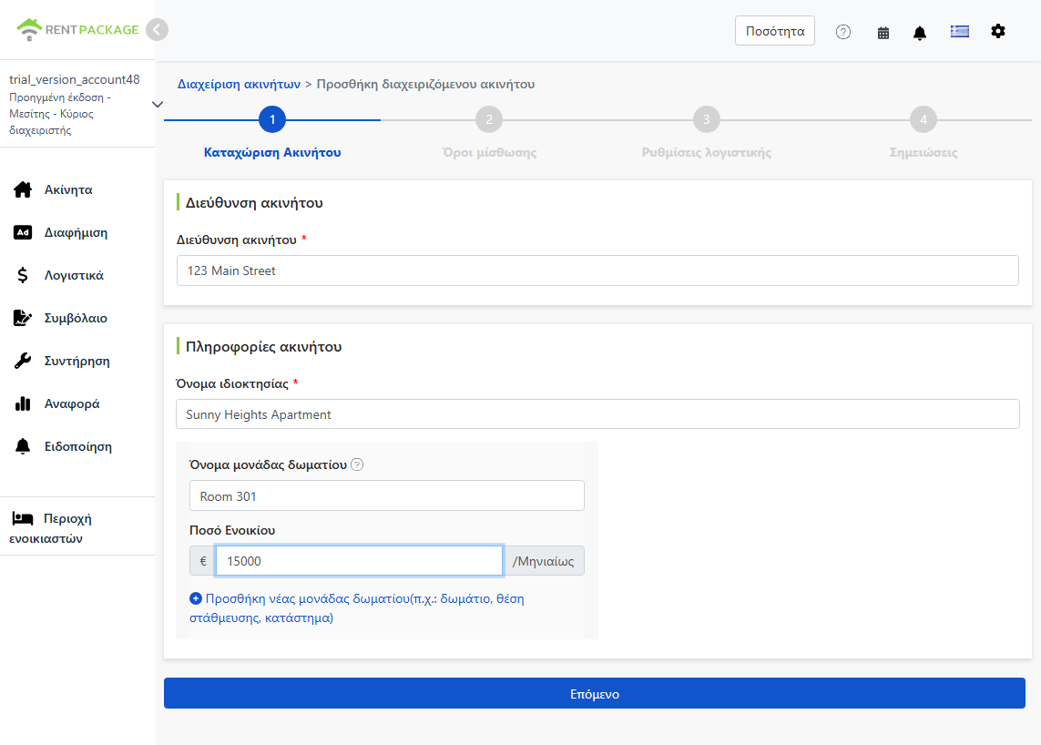Focus the room unit name field Room 301
Screen dimensions: 1041x745
[x=386, y=496]
